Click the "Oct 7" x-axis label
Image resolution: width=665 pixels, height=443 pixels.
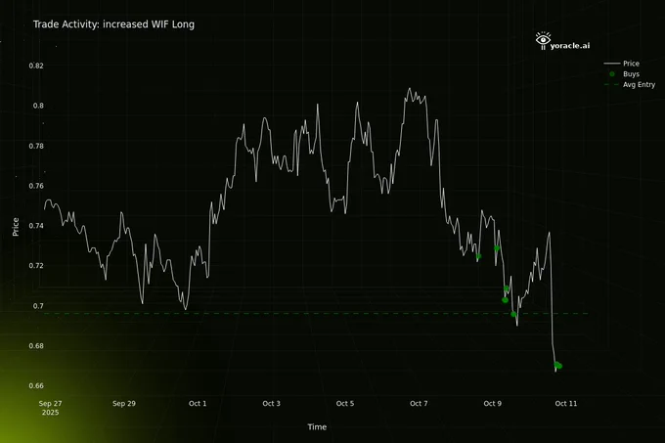tap(419, 404)
